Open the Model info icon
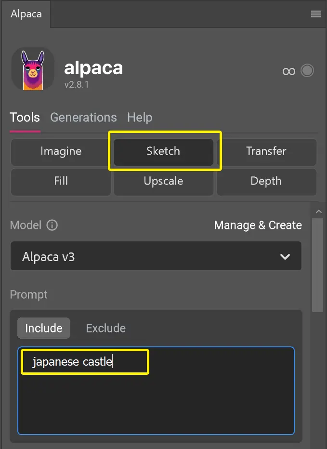This screenshot has width=327, height=449. 52,225
